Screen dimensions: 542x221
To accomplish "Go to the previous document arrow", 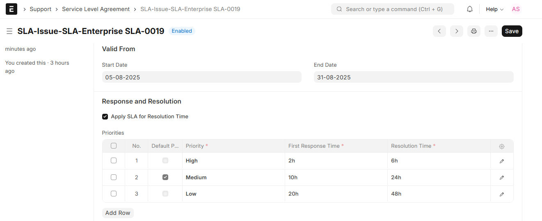I will 439,31.
